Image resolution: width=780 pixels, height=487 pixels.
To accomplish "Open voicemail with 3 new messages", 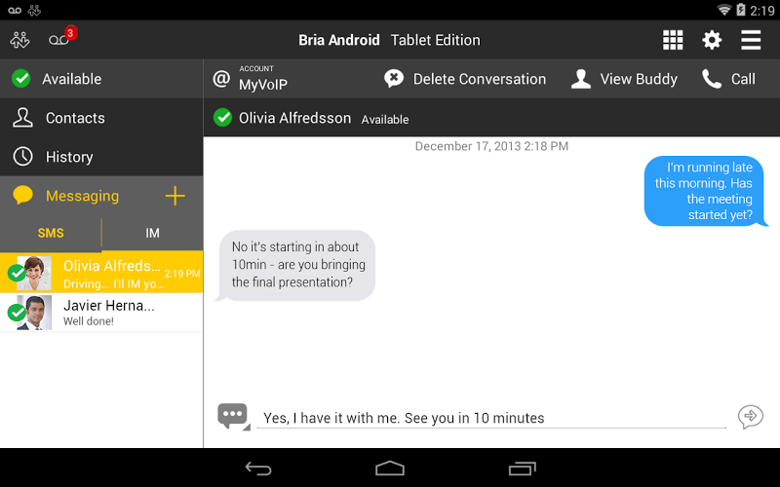I will (62, 37).
